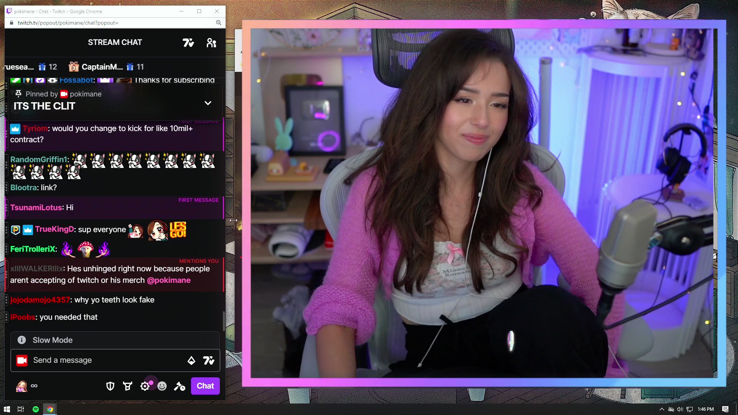The image size is (738, 415).
Task: Click Blootra's username in chat
Action: tap(23, 188)
